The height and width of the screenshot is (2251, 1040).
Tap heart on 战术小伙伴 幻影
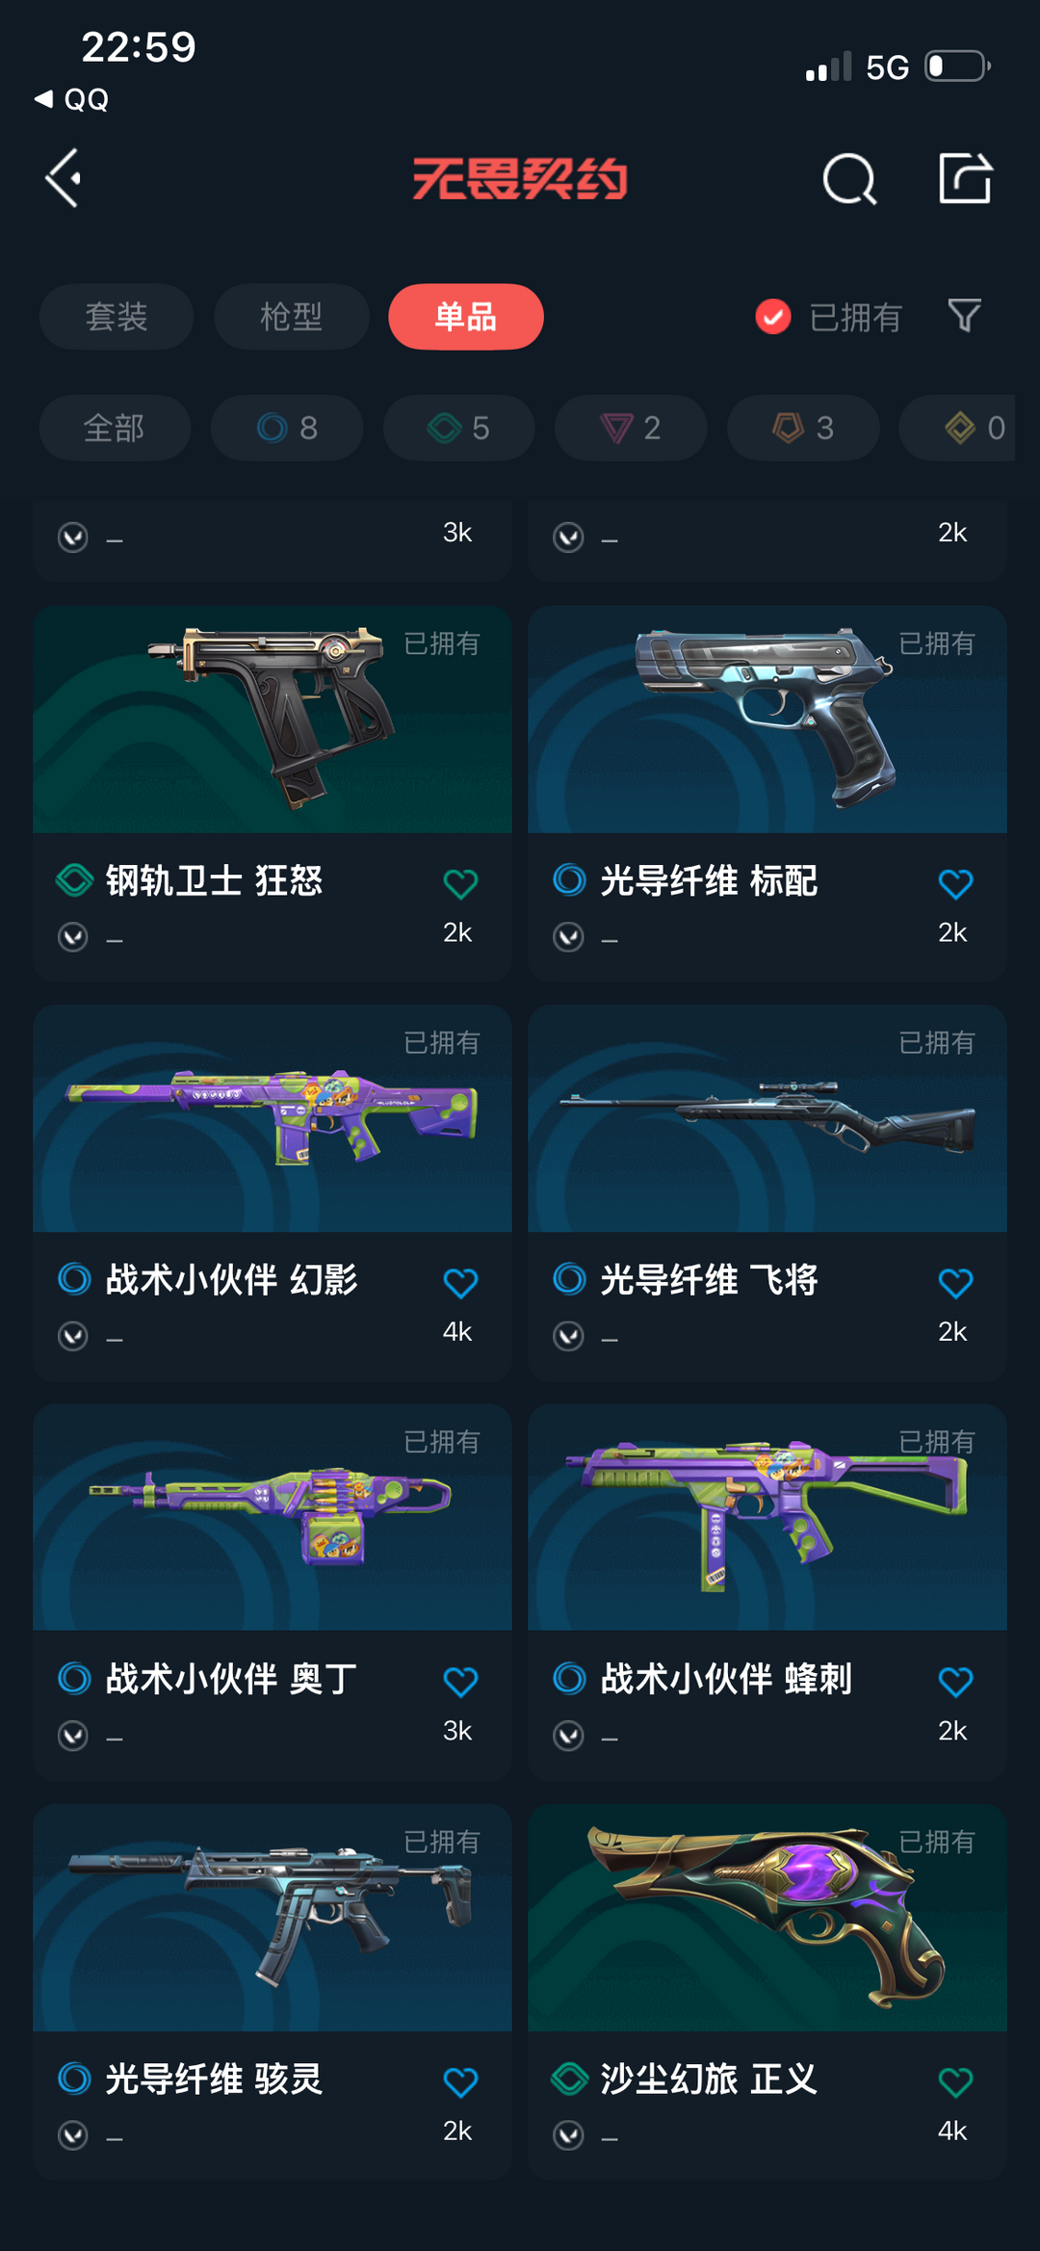pyautogui.click(x=460, y=1282)
